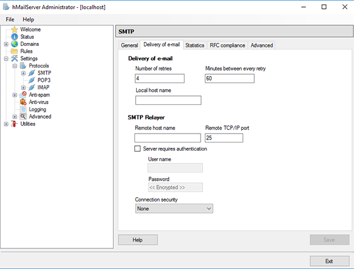
Task: Click the Exit button
Action: 329,261
